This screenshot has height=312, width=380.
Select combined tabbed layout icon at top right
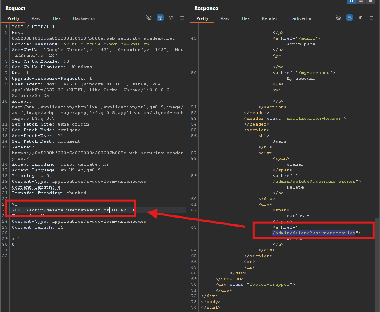[x=370, y=2]
